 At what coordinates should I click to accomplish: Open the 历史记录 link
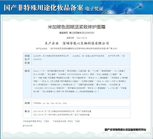click(x=29, y=126)
